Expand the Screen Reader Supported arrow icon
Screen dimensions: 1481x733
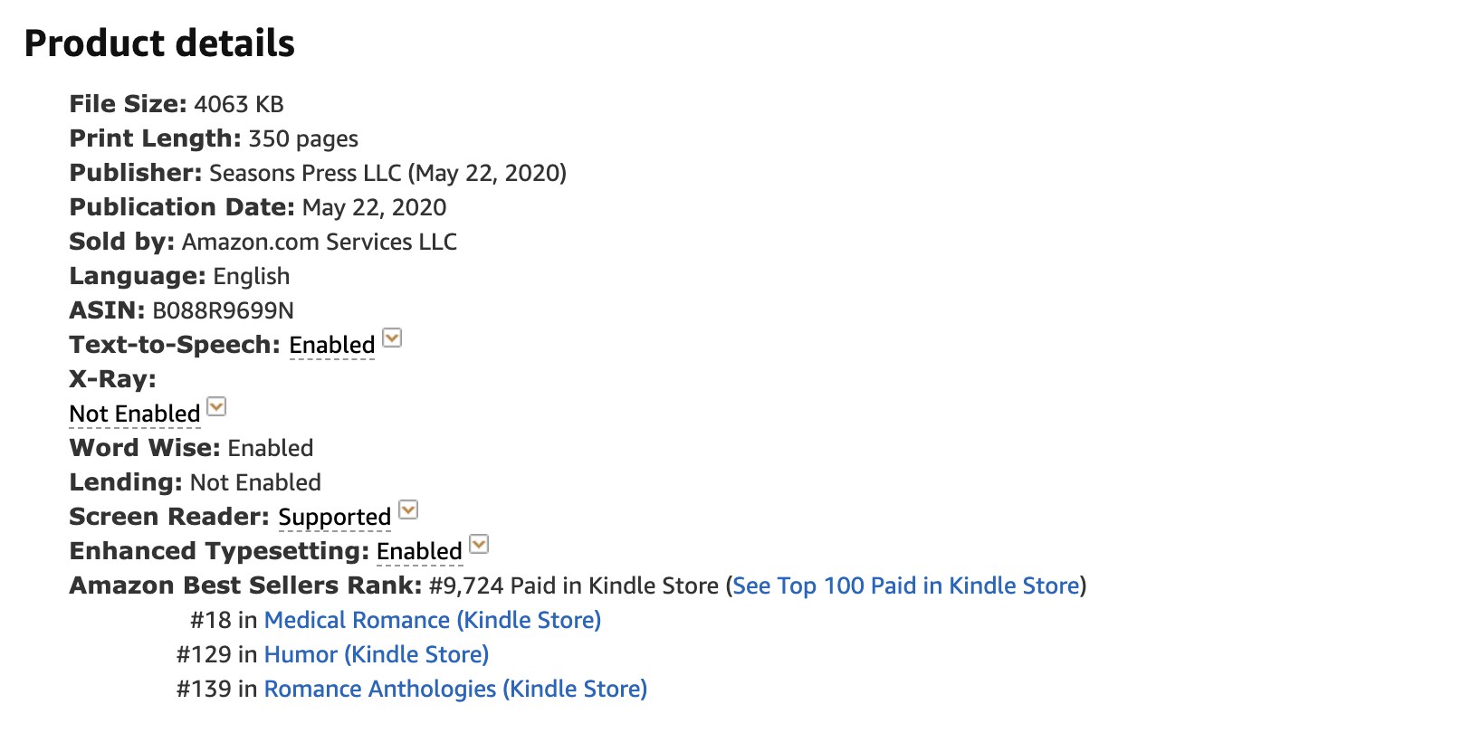pyautogui.click(x=408, y=509)
